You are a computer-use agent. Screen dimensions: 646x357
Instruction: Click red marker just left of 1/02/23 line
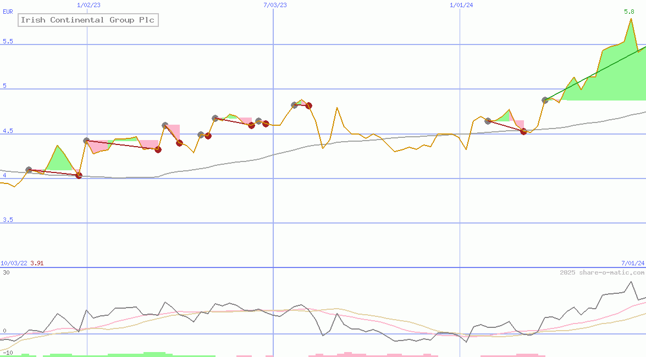(x=79, y=175)
